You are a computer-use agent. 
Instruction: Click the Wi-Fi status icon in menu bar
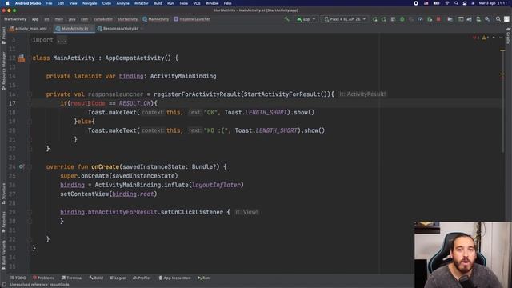click(447, 3)
